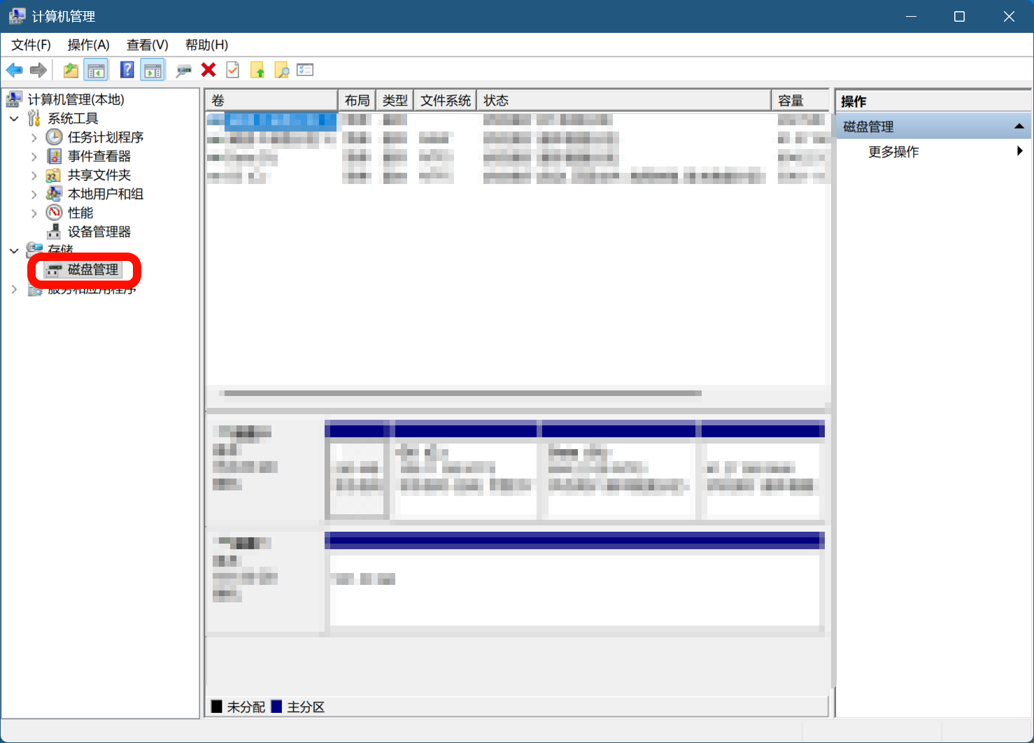The image size is (1034, 743).
Task: Click the blue Back arrow in toolbar
Action: coord(14,70)
